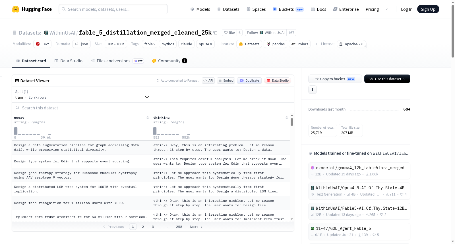Click the Dataset Viewer table icon
The image size is (455, 244).
click(17, 81)
